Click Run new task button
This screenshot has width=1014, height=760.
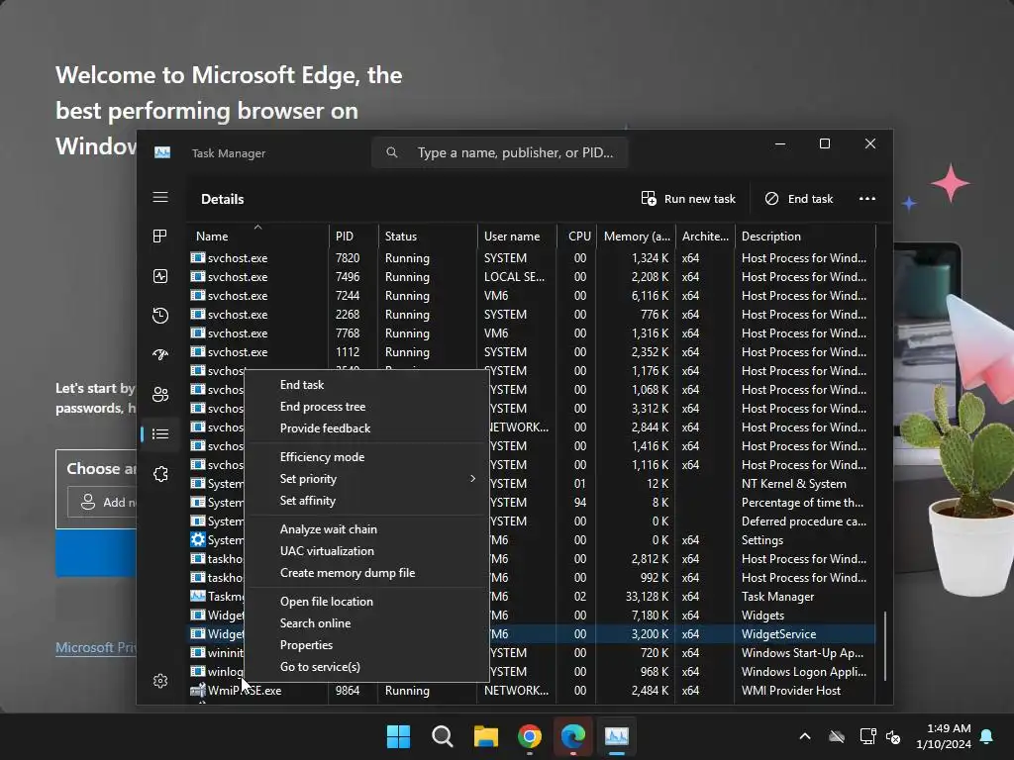pyautogui.click(x=688, y=198)
